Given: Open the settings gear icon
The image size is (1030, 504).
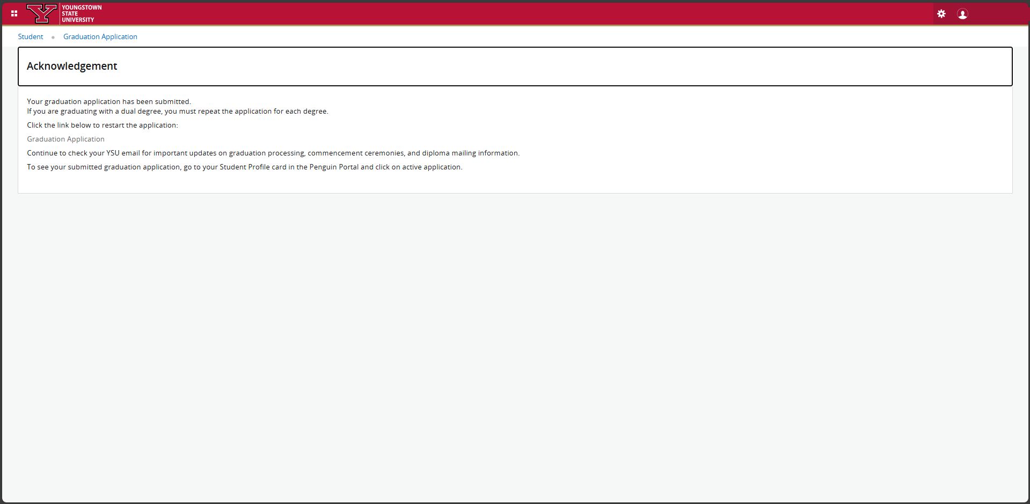Looking at the screenshot, I should pyautogui.click(x=941, y=14).
